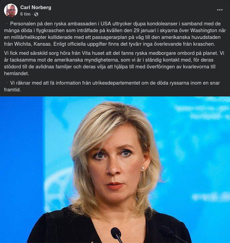The width and height of the screenshot is (230, 243).
Task: Click the small emoji before 'Personalen'
Action: click(x=7, y=24)
